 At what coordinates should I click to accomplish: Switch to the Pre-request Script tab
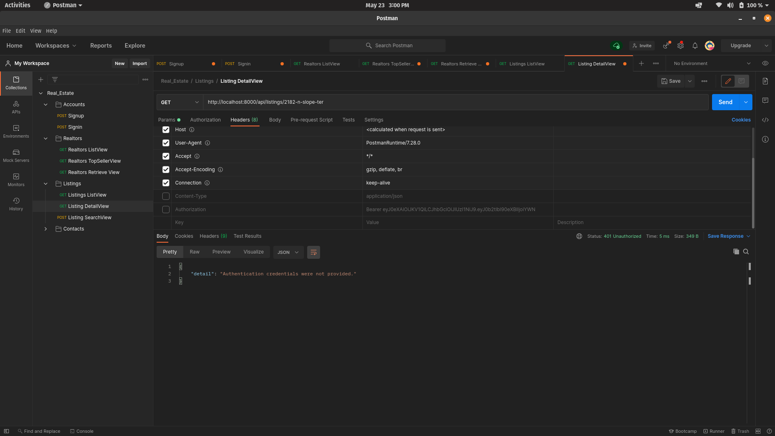[x=311, y=120]
